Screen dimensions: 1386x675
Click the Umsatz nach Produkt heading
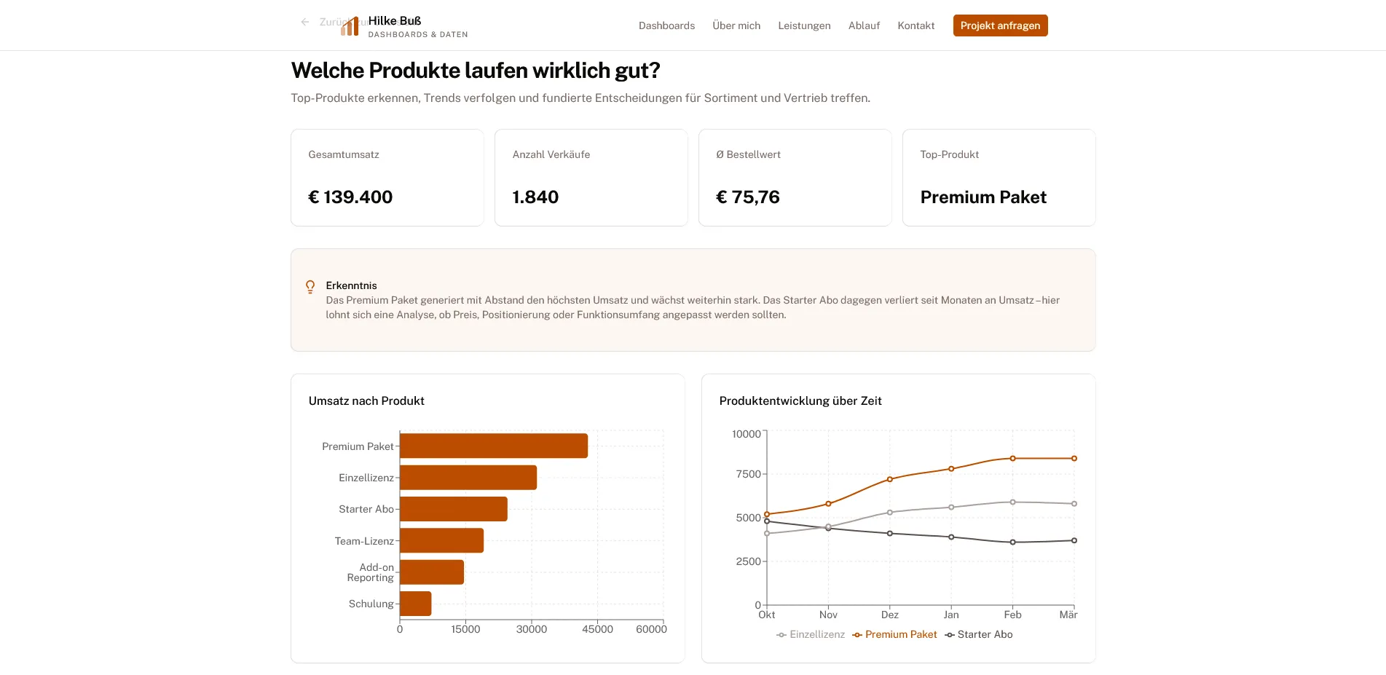(366, 401)
